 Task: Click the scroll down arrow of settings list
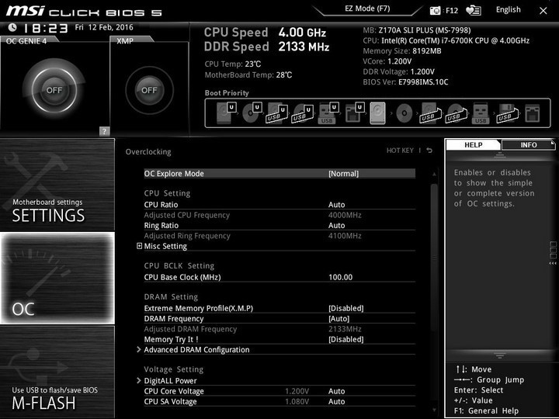(x=434, y=410)
